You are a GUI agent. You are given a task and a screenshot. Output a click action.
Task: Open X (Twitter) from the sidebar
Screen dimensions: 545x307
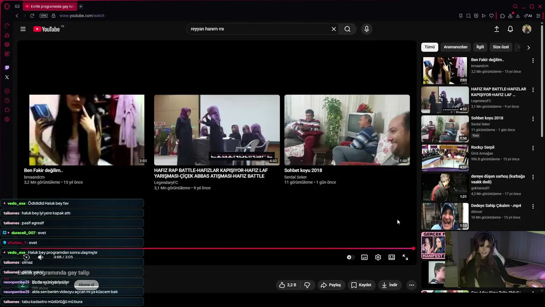coord(7,77)
